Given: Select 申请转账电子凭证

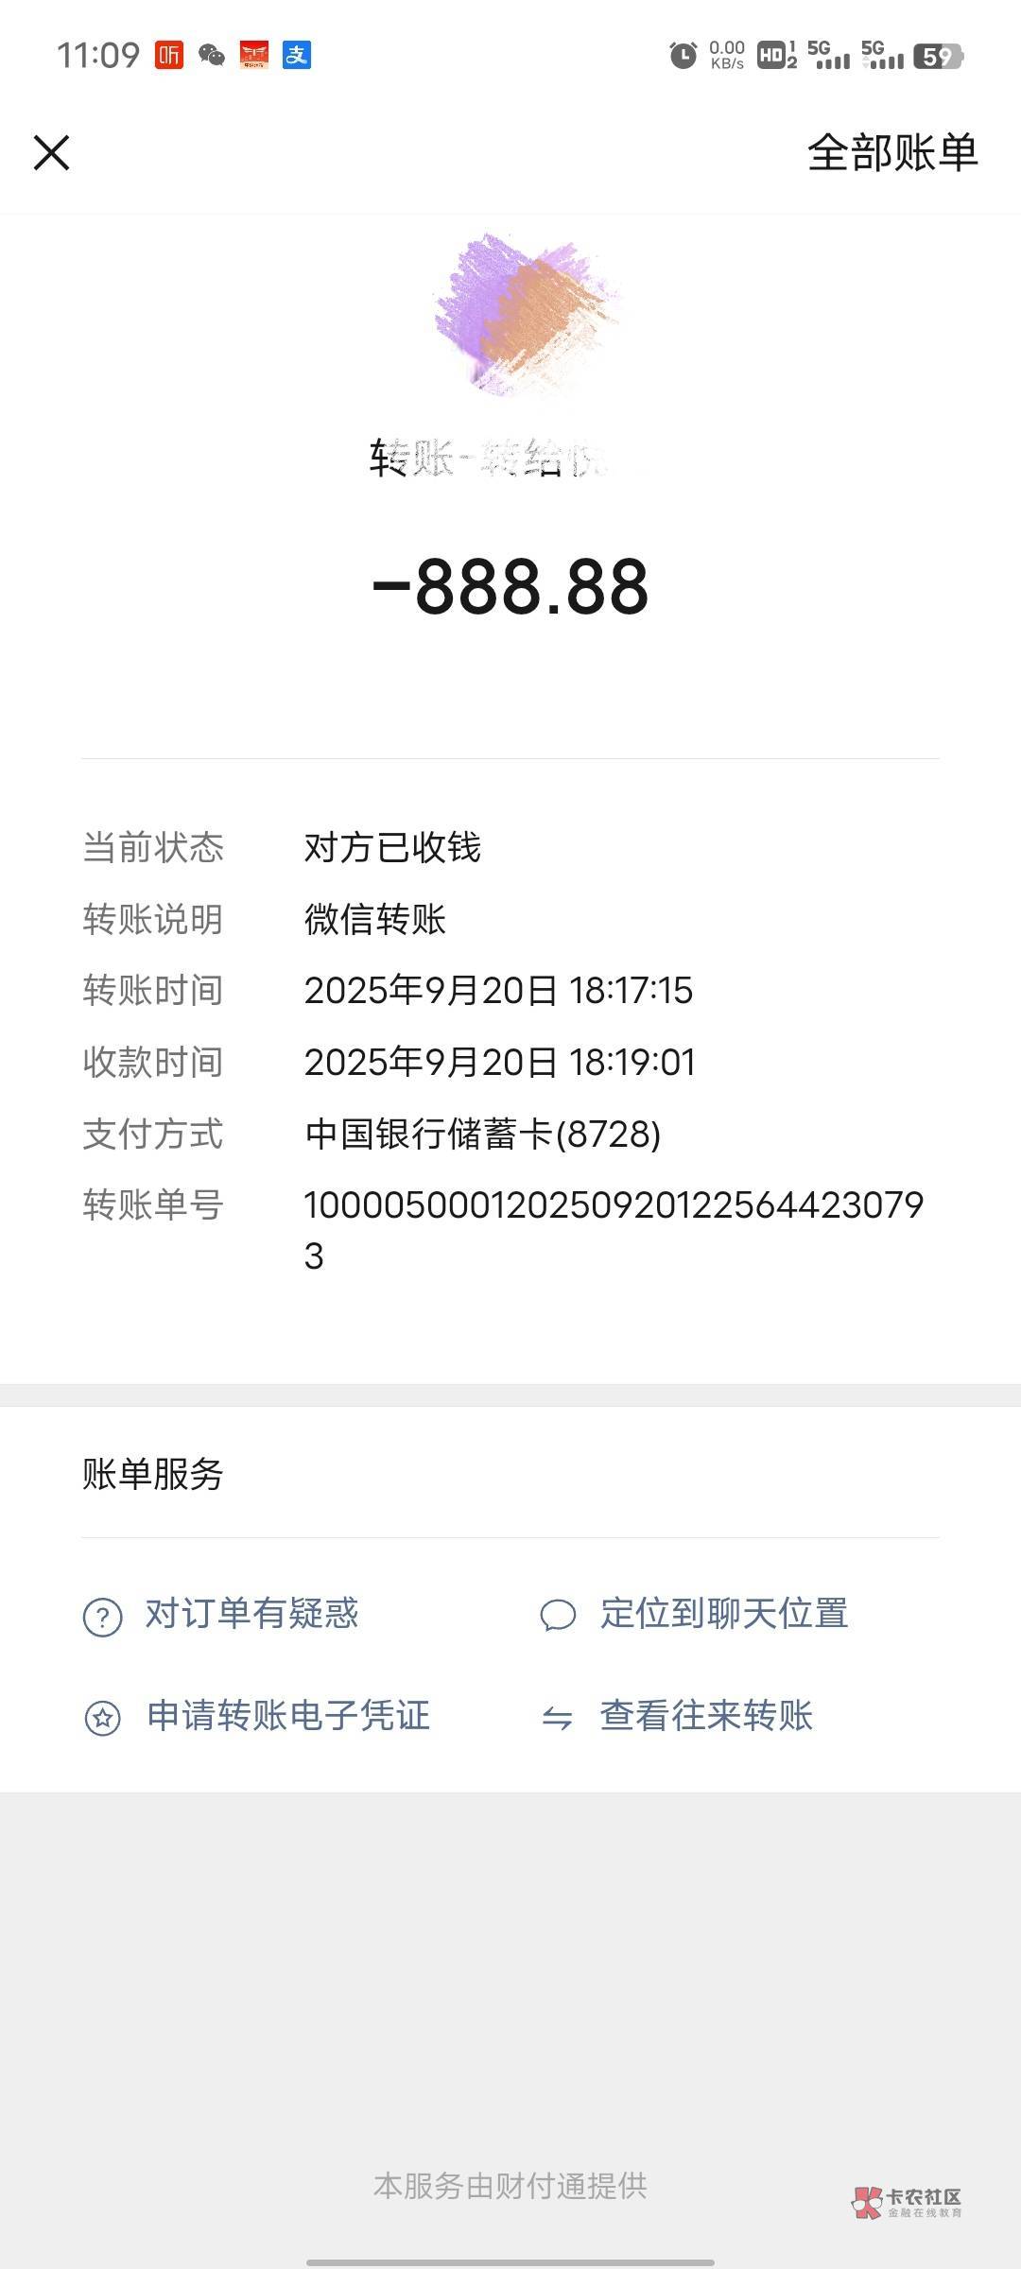Looking at the screenshot, I should click(288, 1715).
